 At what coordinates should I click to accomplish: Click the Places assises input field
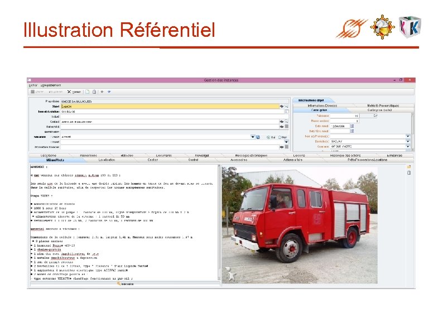tap(344, 121)
